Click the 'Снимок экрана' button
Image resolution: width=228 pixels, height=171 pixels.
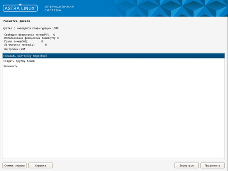(x=15, y=166)
